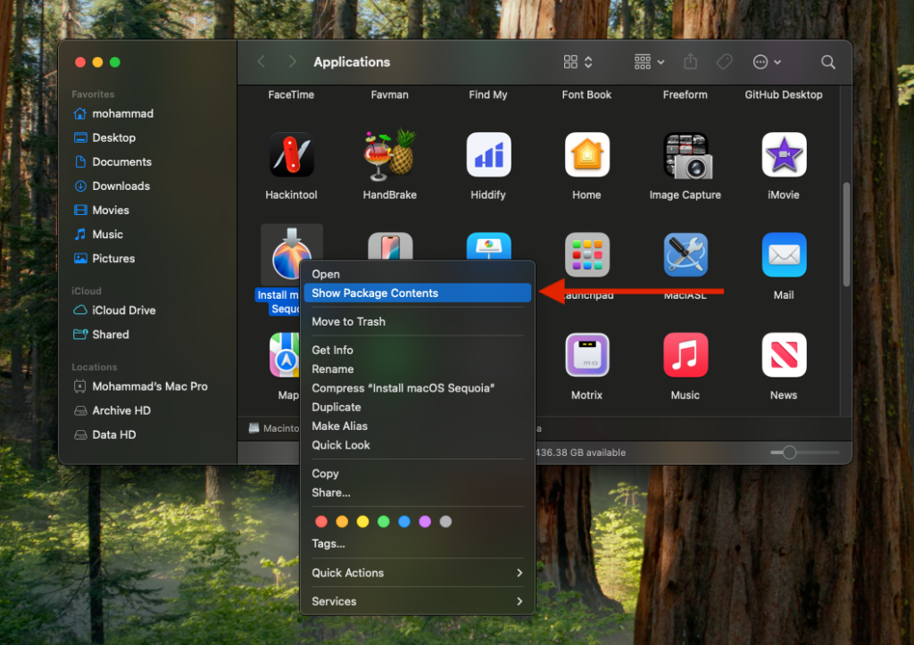Click the icon size slider knob
The width and height of the screenshot is (914, 645).
tap(789, 452)
